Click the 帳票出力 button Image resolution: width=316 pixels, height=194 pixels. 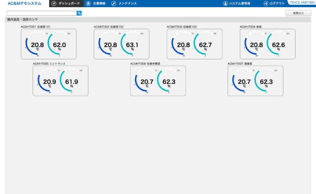298,13
